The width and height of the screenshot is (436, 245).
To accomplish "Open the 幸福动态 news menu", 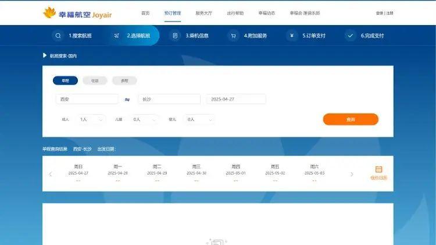I will [x=267, y=13].
